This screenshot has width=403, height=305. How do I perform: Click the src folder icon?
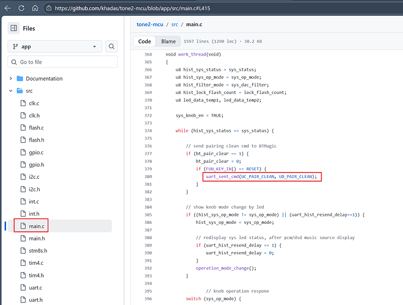(x=20, y=91)
